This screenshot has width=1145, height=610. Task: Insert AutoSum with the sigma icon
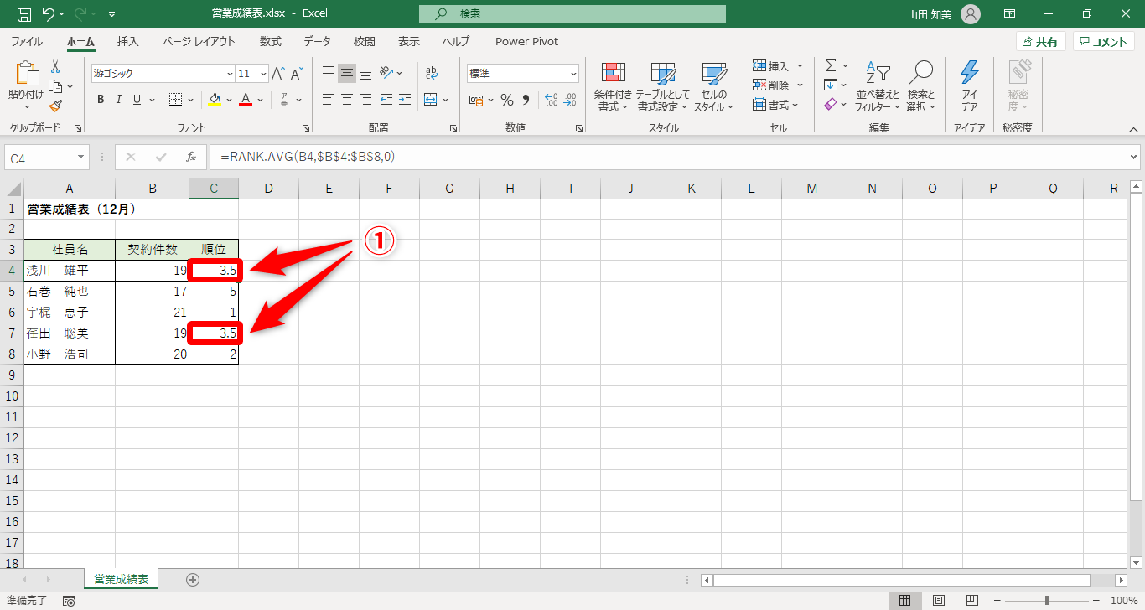[831, 65]
